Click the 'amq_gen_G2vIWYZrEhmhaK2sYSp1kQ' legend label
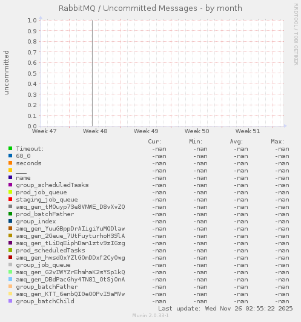Image resolution: width=301 pixels, height=322 pixels. pos(70,272)
